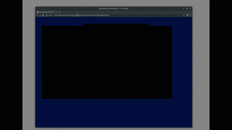Close the Chromium window
This screenshot has height=130, width=232.
[190, 9]
